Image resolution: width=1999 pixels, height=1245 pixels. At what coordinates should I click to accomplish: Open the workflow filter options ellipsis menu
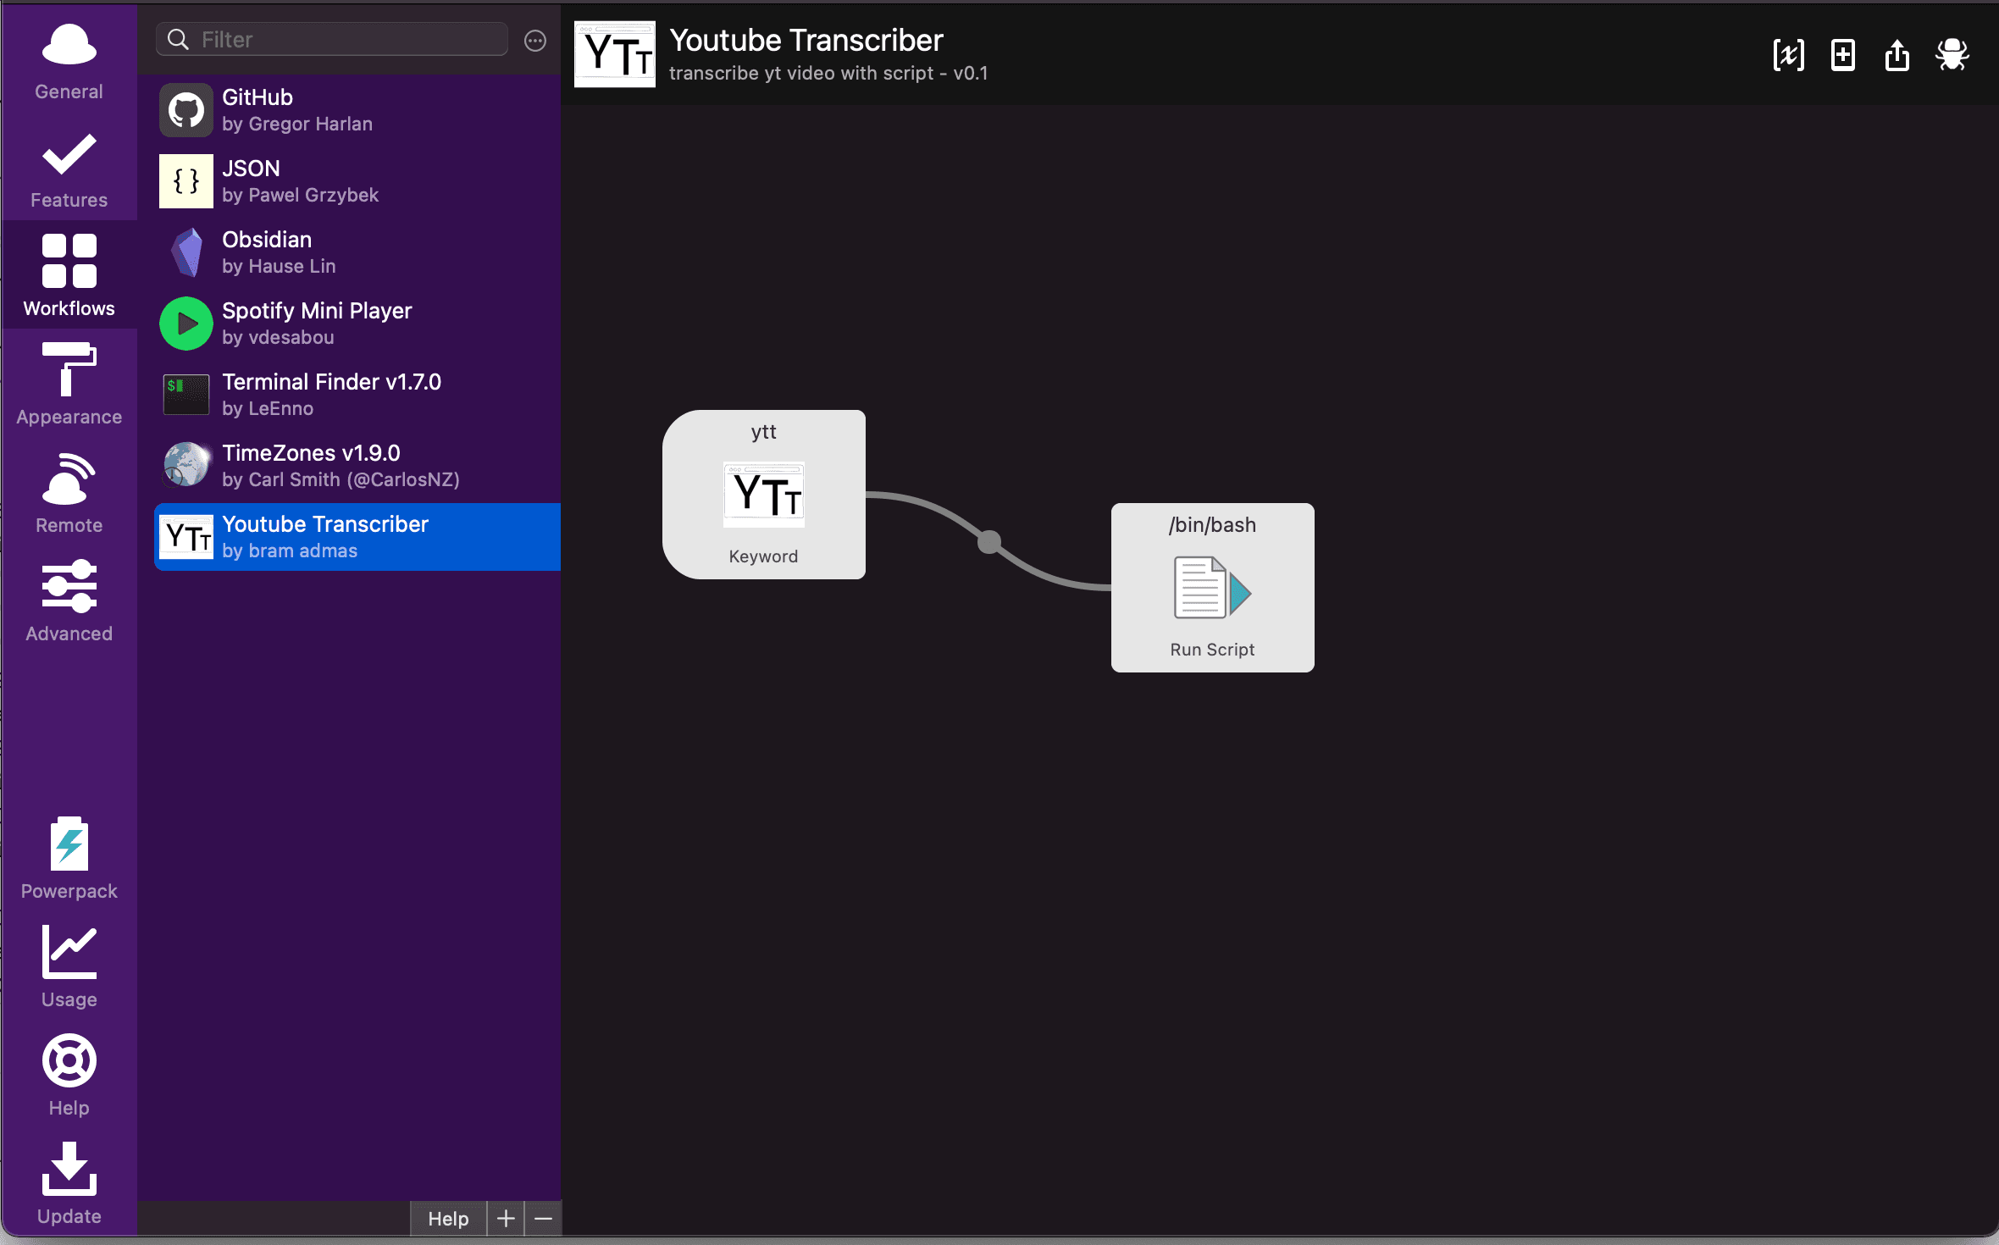[x=535, y=41]
